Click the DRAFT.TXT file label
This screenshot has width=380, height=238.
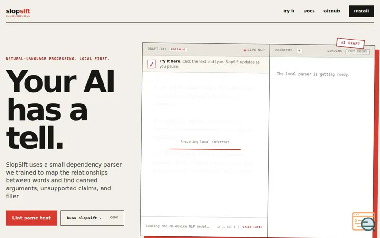coord(157,49)
